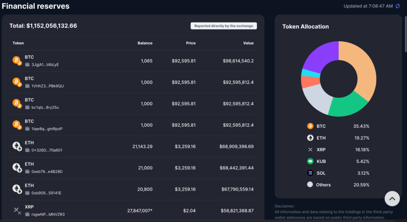Click BTC icon in 3JgjA1 wallet row

click(17, 61)
